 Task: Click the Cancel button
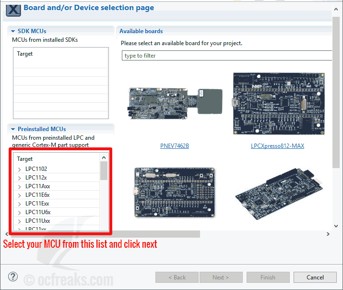point(315,278)
